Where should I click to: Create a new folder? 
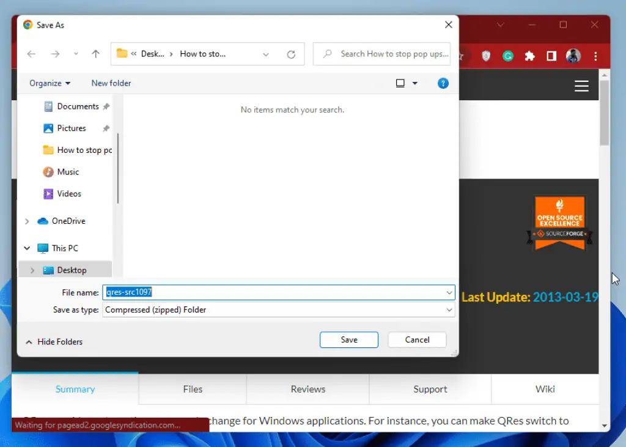111,83
